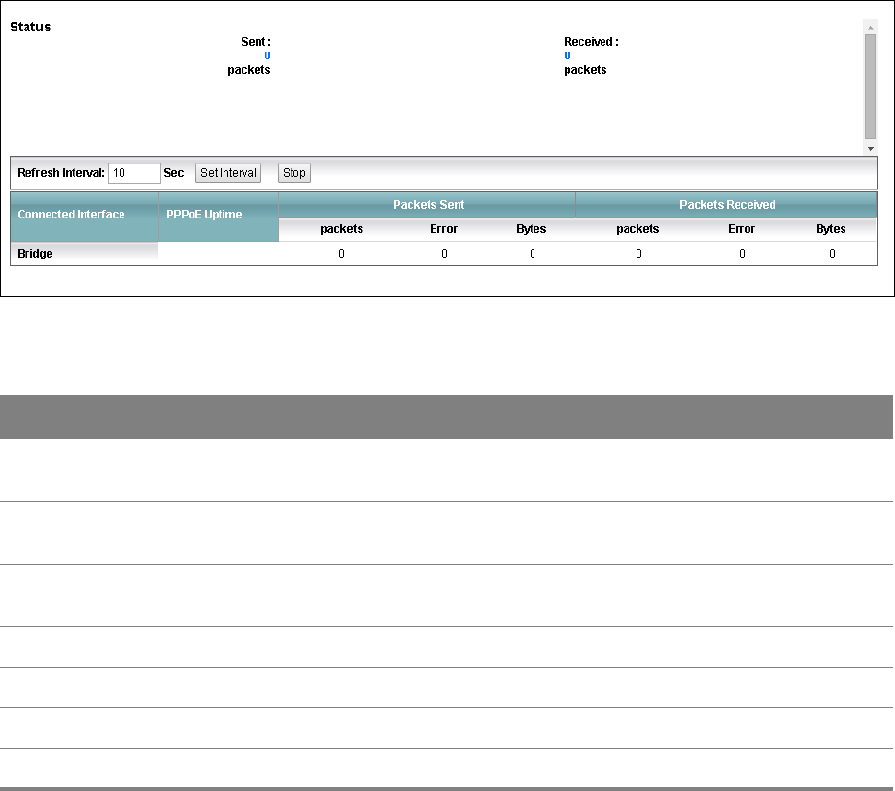Screen dimensions: 895x791
Task: Click the Bridge row label
Action: (35, 254)
